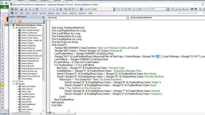The width and height of the screenshot is (205, 115).
Task: Click Procedure View button at code window bottom
Action: (48, 113)
